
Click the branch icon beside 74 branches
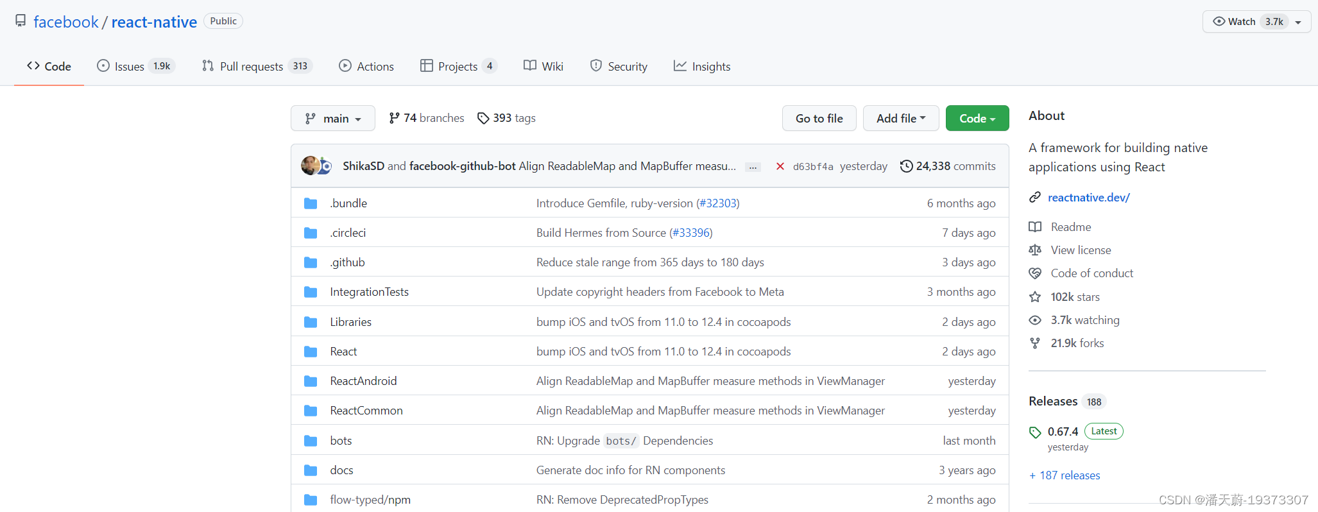(x=394, y=118)
